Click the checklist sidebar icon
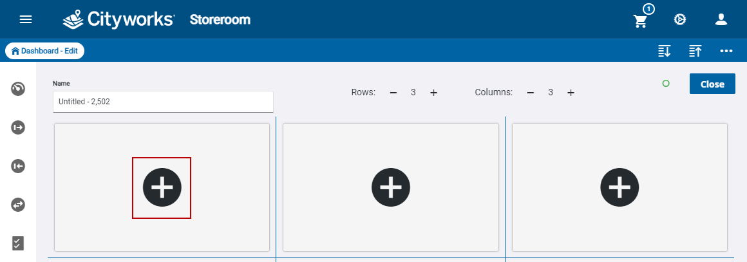This screenshot has width=747, height=262. [18, 243]
